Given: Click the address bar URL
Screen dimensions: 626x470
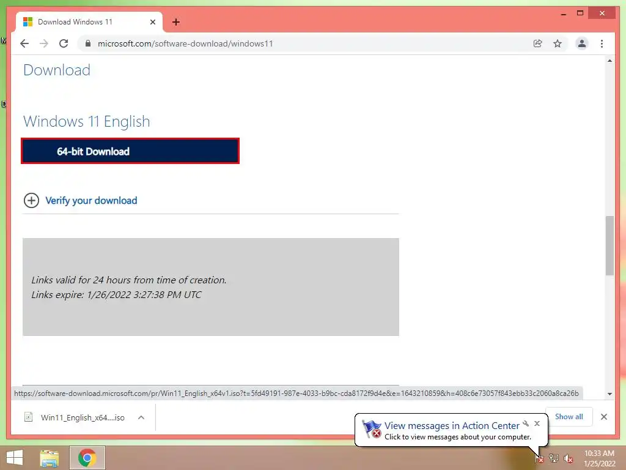Looking at the screenshot, I should coord(185,43).
